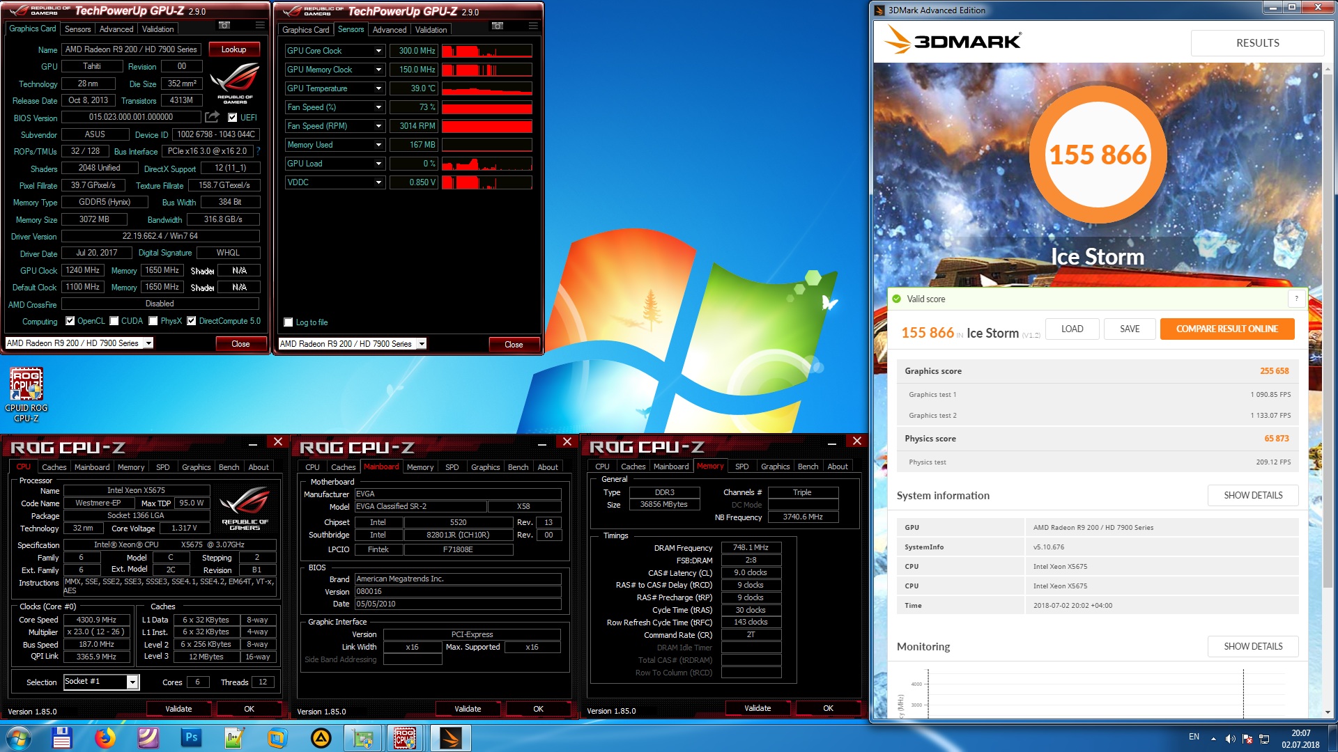
Task: Click the LOAD button in 3DMark
Action: coord(1072,329)
